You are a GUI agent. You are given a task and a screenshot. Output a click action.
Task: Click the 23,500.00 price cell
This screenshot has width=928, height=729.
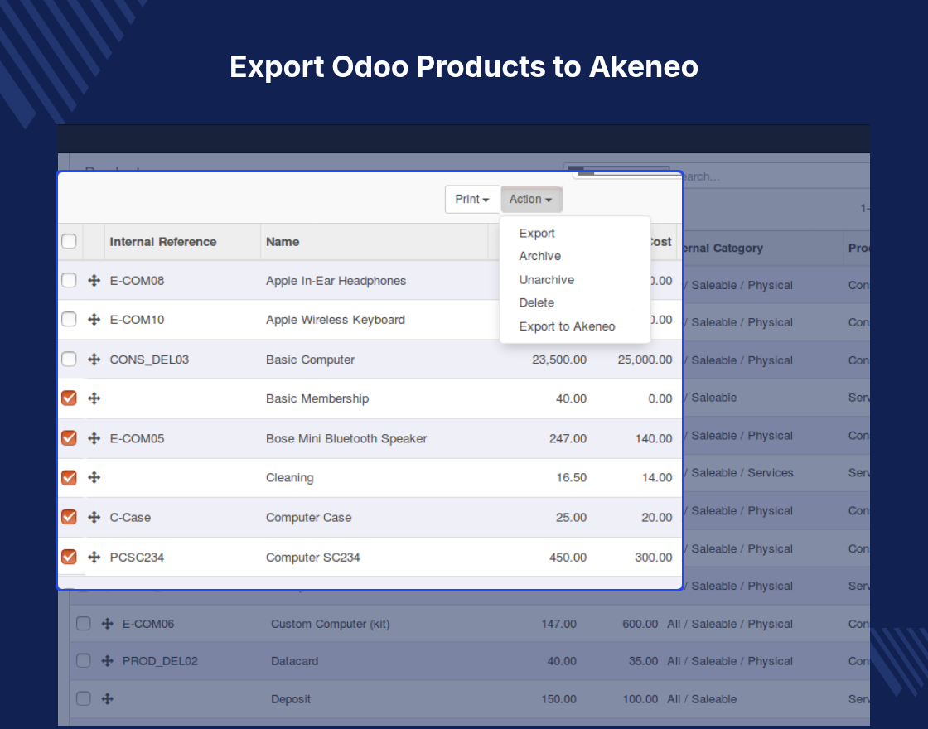coord(559,360)
